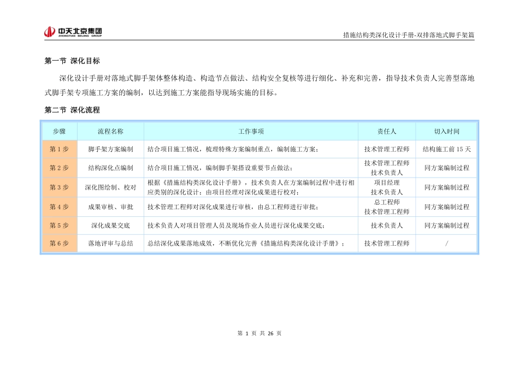Click the 脚手架方案编制 cell
Screen dimensions: 519x367
pyautogui.click(x=110, y=149)
